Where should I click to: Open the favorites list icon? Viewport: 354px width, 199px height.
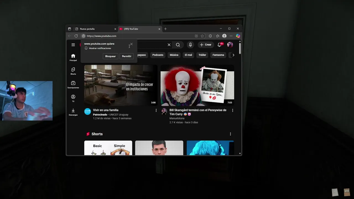[218, 36]
